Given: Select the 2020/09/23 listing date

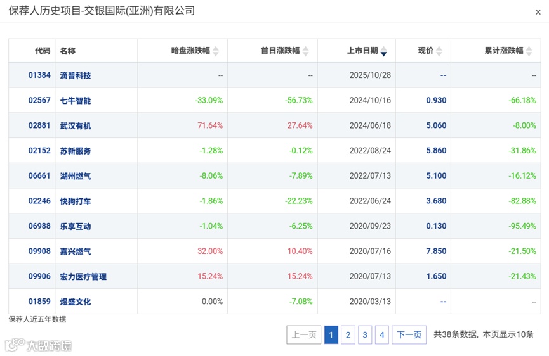Looking at the screenshot, I should coord(370,226).
